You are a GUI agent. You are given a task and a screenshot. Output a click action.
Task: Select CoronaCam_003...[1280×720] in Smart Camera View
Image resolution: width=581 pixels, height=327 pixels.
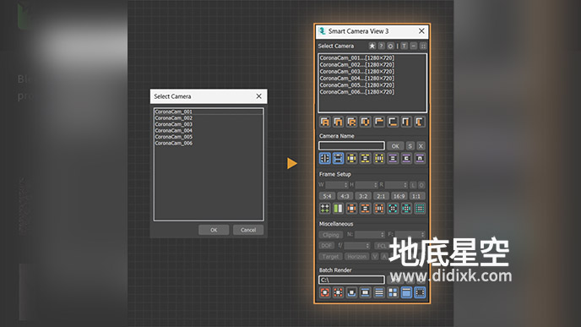click(372, 72)
